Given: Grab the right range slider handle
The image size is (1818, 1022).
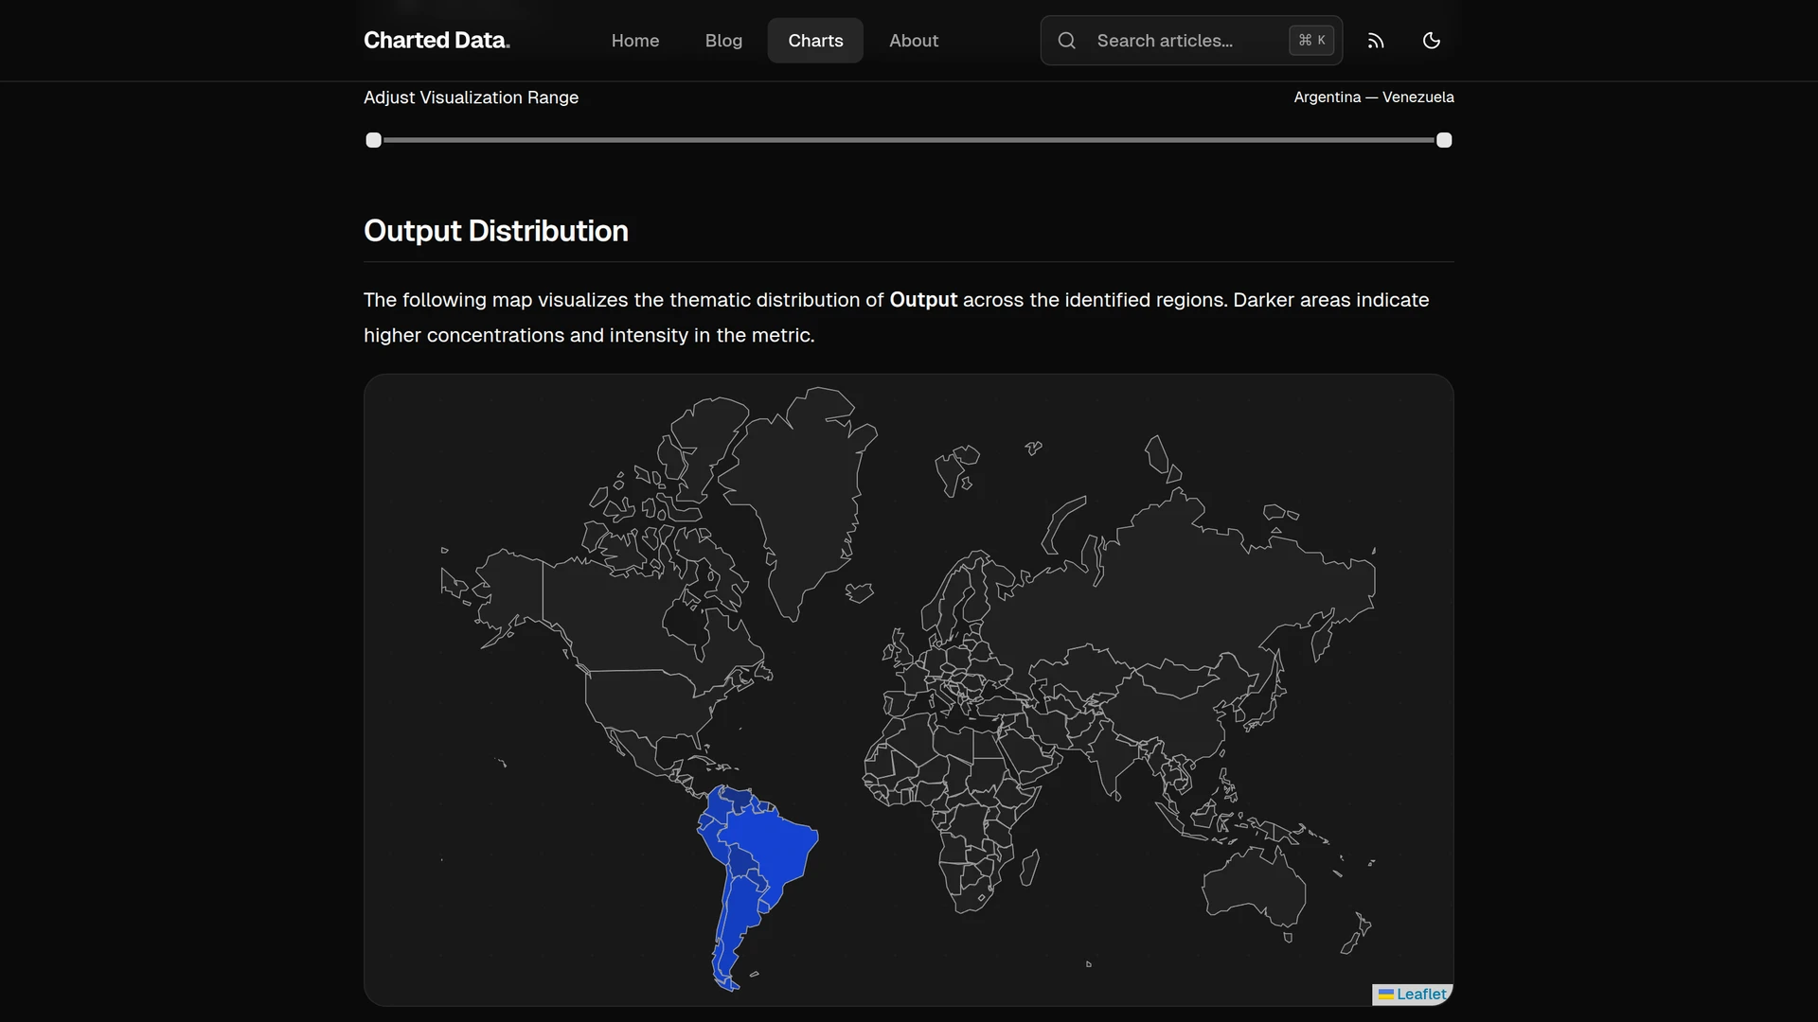Looking at the screenshot, I should (x=1444, y=140).
